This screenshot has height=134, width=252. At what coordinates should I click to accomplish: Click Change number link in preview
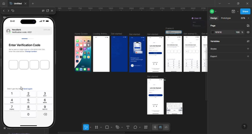31,51
